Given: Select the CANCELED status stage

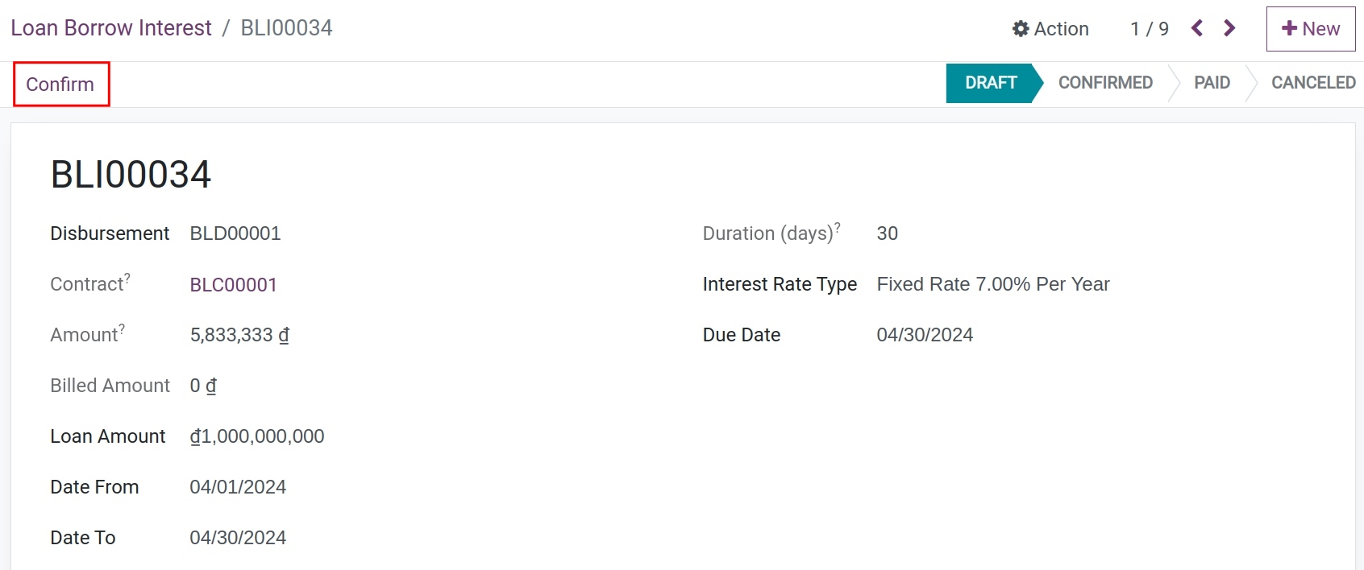Looking at the screenshot, I should (x=1312, y=83).
